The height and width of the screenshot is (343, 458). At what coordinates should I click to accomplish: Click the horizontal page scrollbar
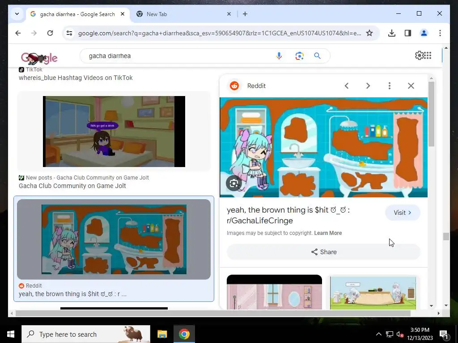[212, 313]
